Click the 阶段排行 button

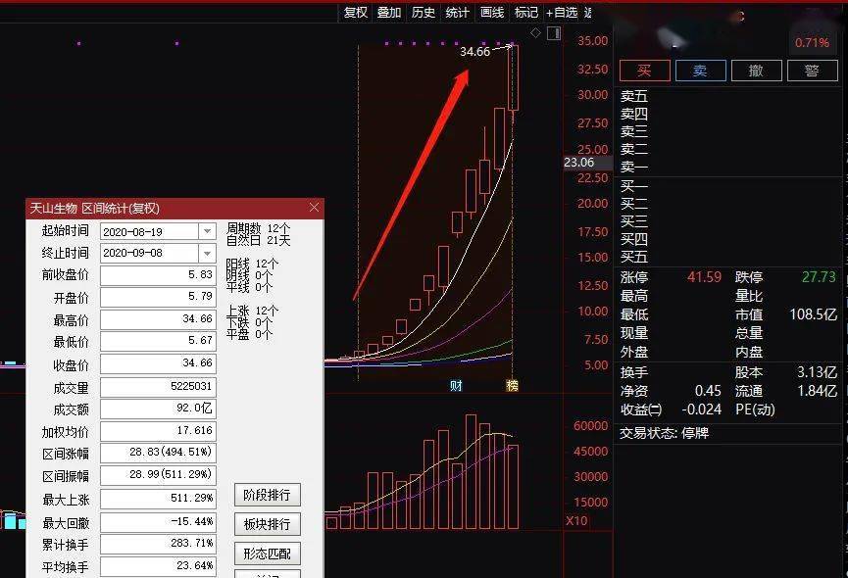[267, 495]
